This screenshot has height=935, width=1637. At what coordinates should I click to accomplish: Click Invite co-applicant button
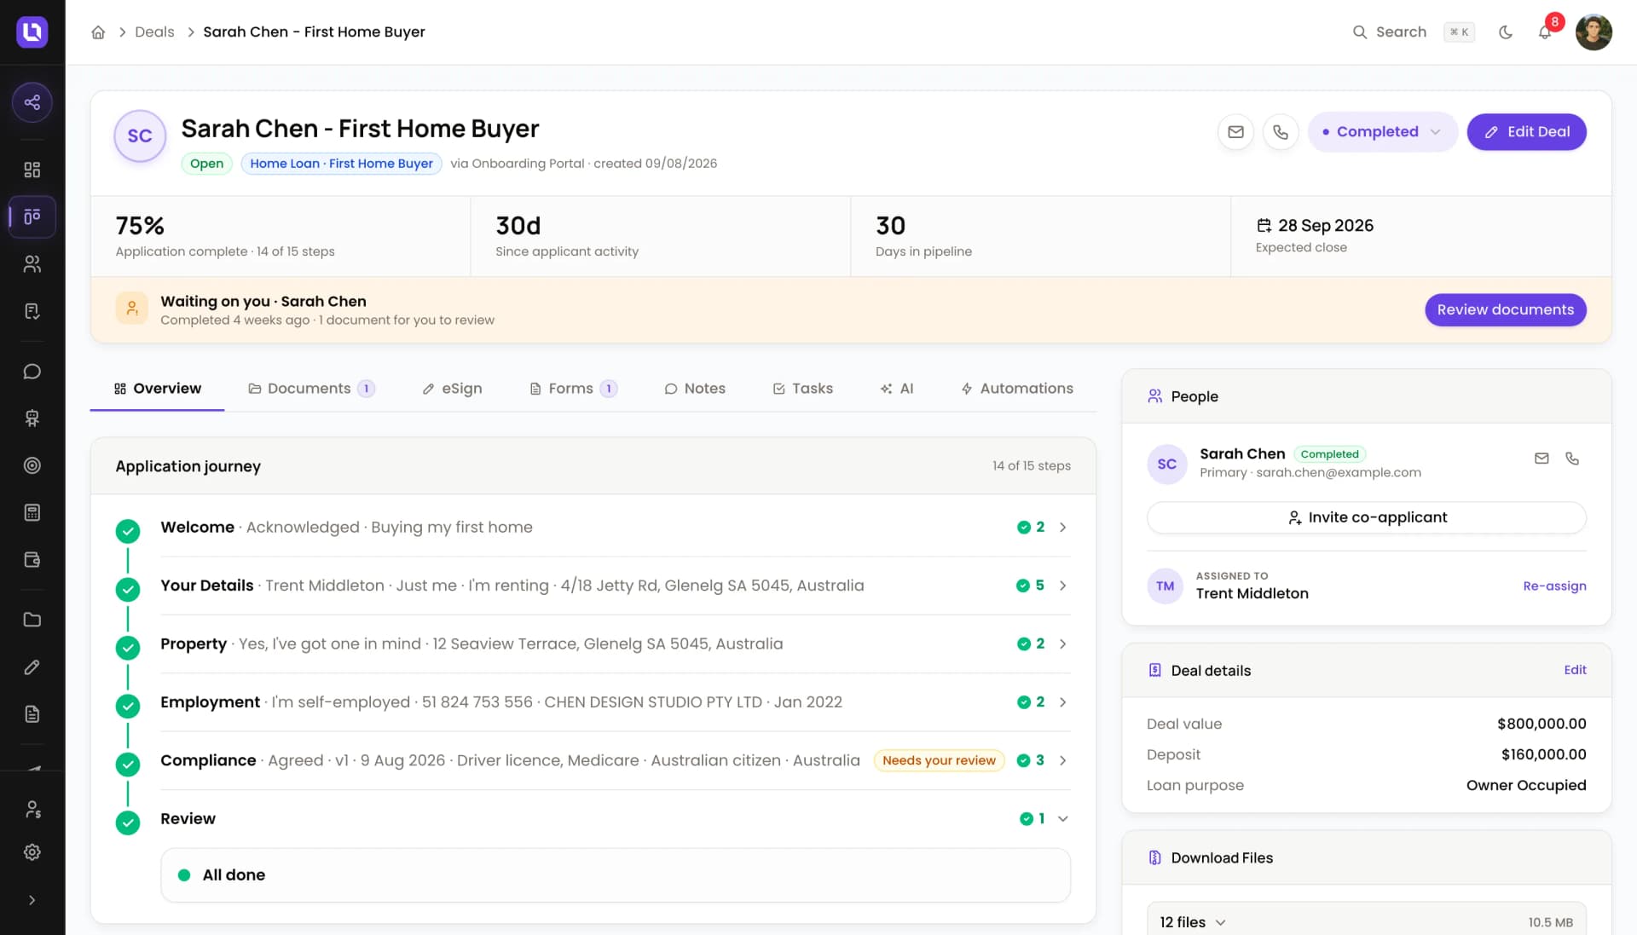(x=1366, y=517)
